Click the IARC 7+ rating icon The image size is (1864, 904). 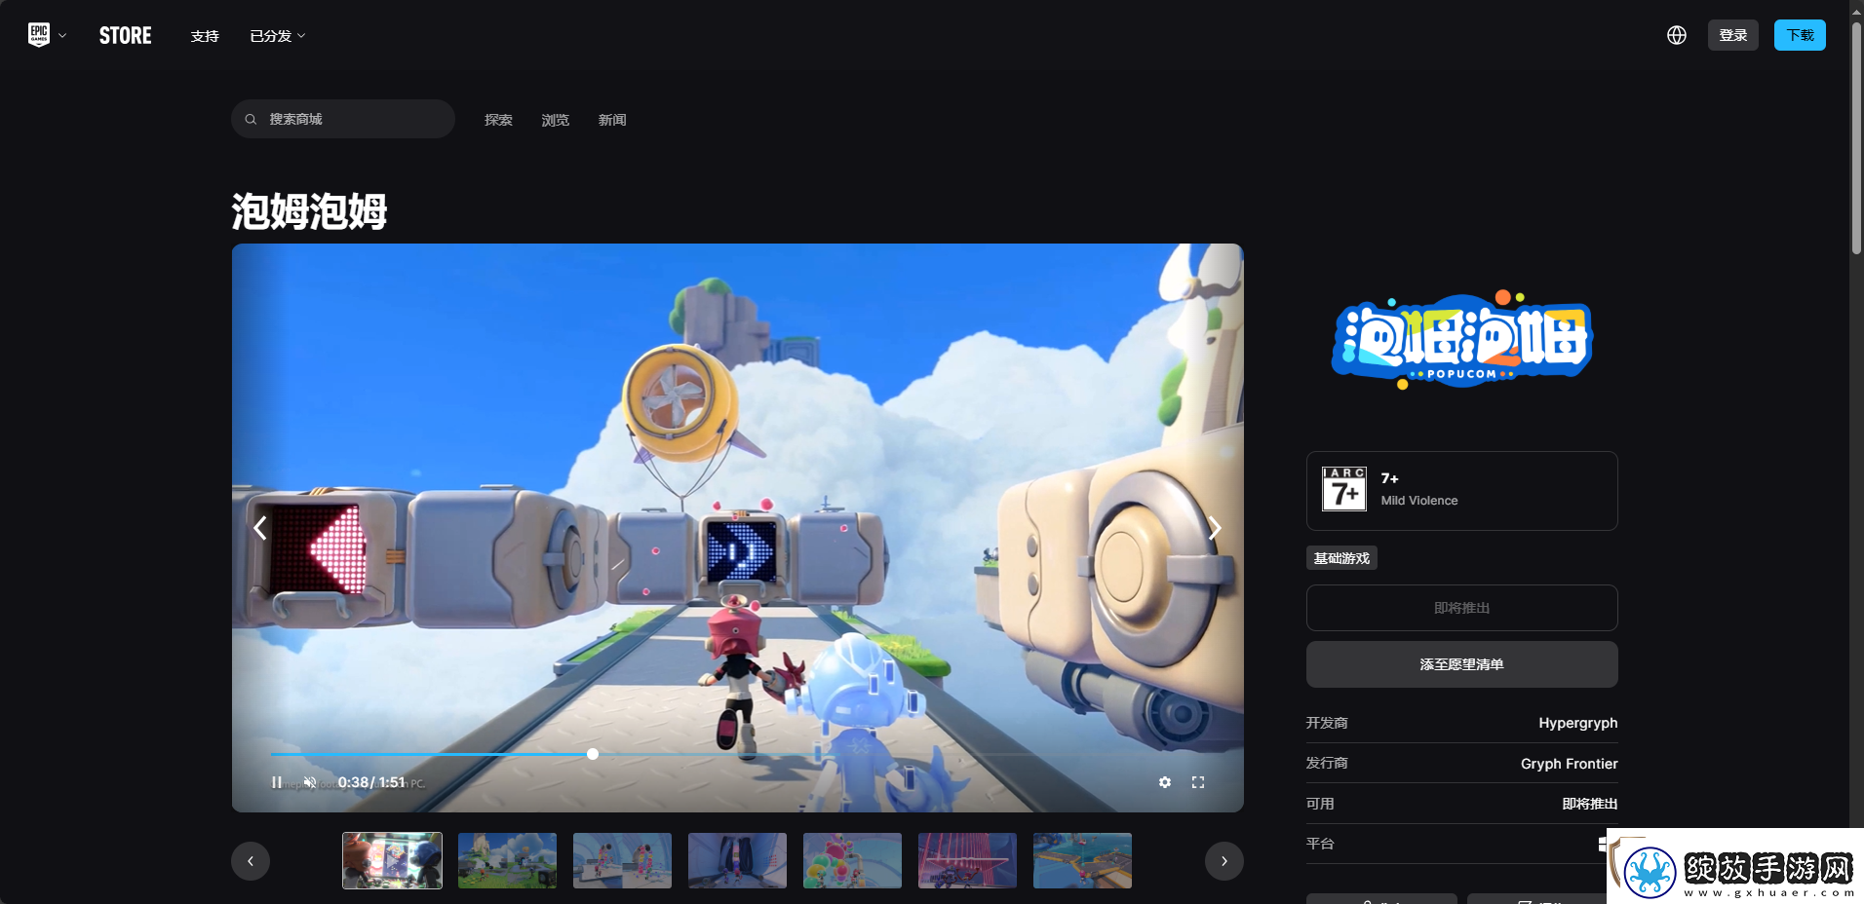(x=1344, y=489)
